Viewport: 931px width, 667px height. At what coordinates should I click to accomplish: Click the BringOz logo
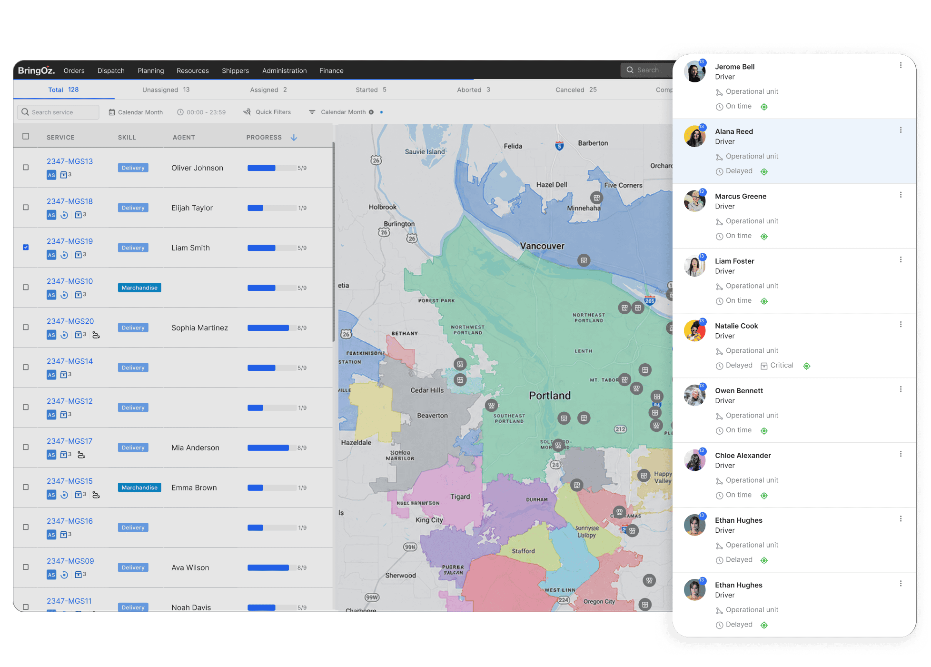36,70
